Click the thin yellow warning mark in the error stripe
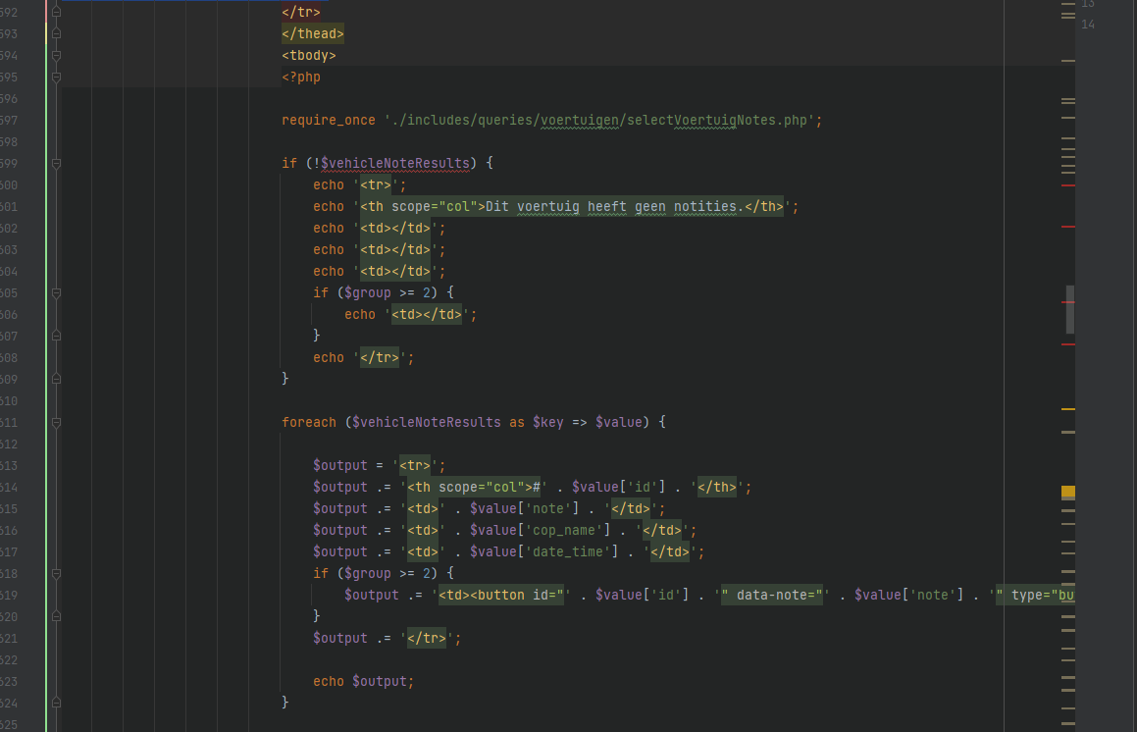 click(1068, 408)
